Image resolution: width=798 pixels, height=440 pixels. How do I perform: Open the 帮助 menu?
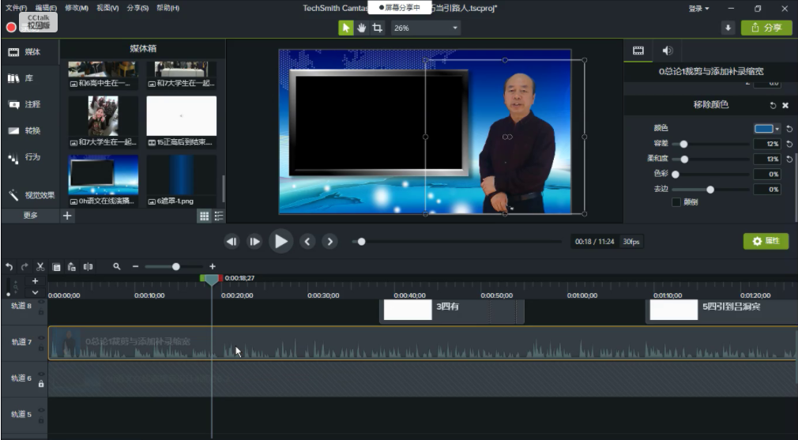[x=168, y=8]
